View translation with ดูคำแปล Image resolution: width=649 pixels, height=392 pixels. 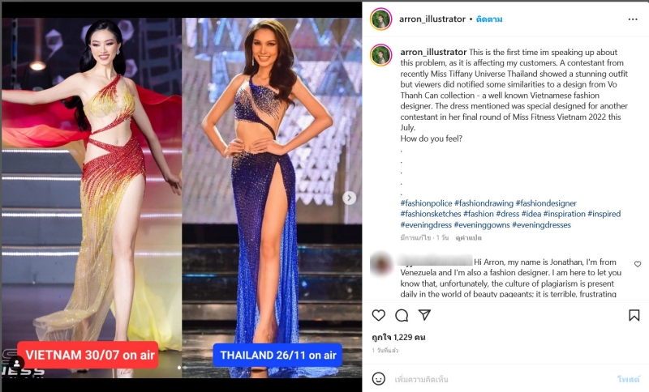pyautogui.click(x=468, y=238)
